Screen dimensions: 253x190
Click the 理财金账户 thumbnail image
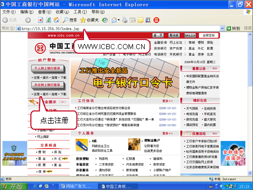tap(134, 144)
